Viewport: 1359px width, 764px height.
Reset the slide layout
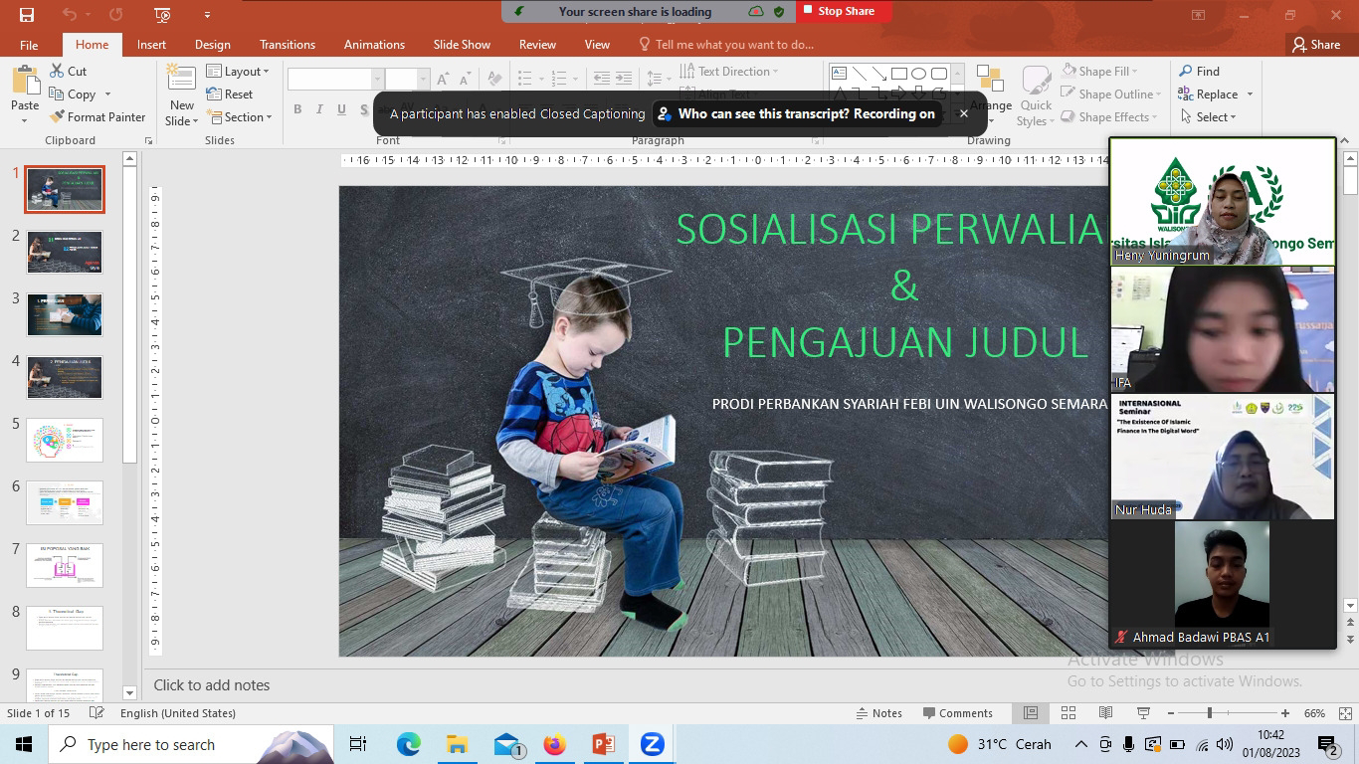click(230, 95)
